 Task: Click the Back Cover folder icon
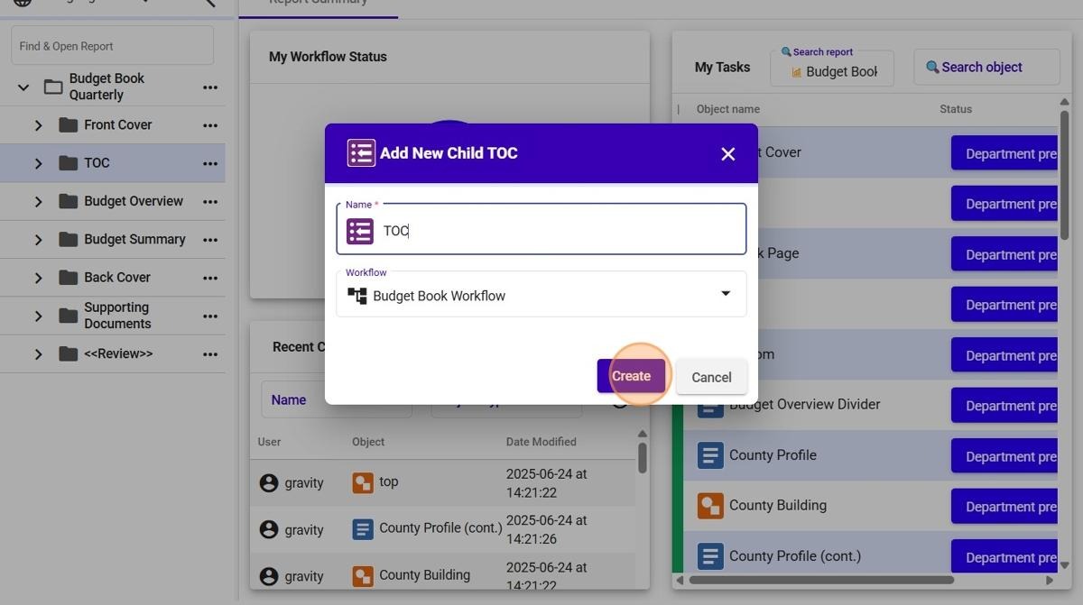(68, 277)
